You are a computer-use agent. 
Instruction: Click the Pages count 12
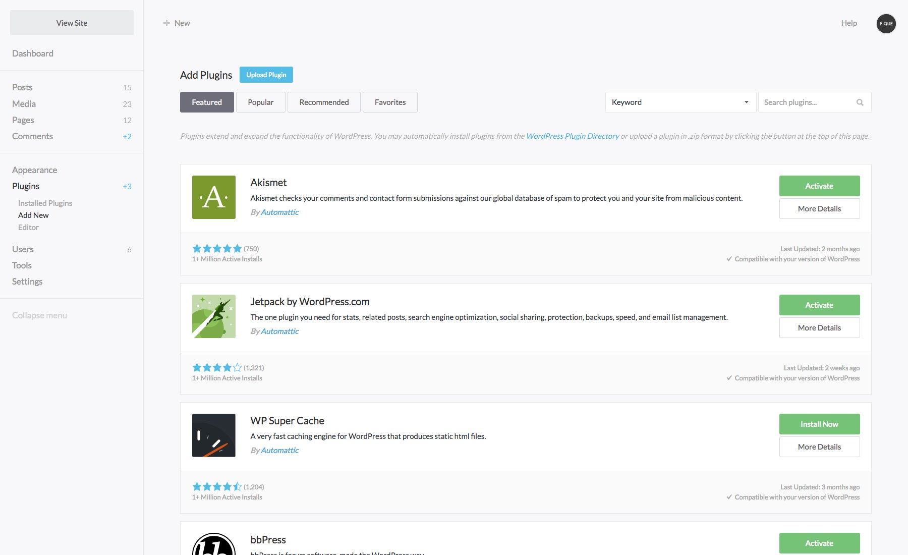tap(127, 121)
